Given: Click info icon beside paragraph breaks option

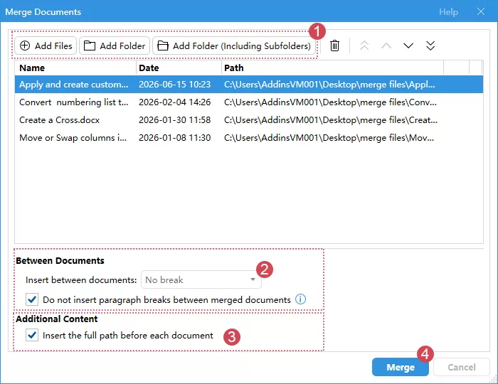Looking at the screenshot, I should coord(300,299).
